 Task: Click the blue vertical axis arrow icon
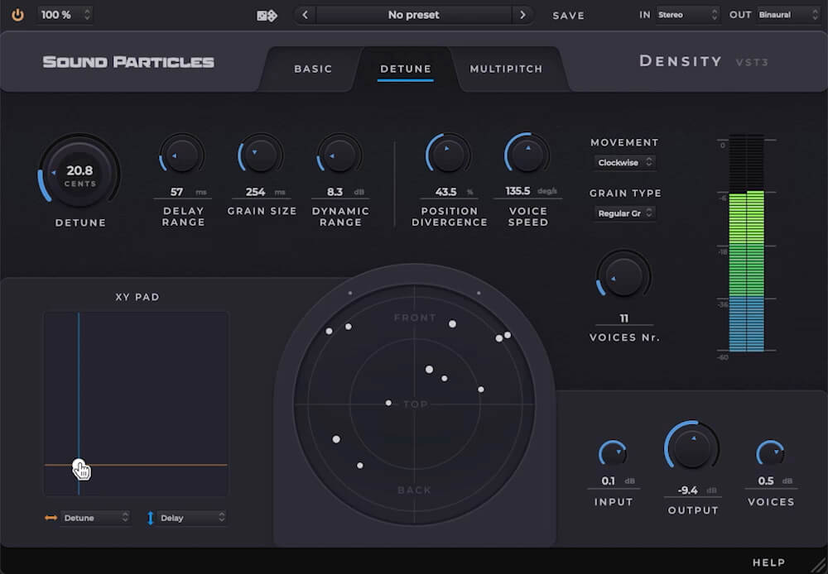coord(150,518)
